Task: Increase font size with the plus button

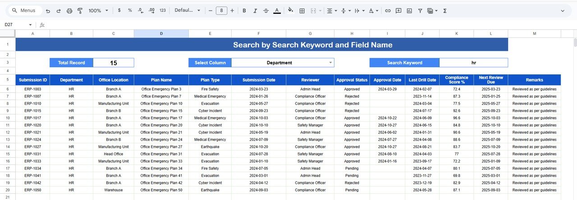Action: click(x=232, y=10)
